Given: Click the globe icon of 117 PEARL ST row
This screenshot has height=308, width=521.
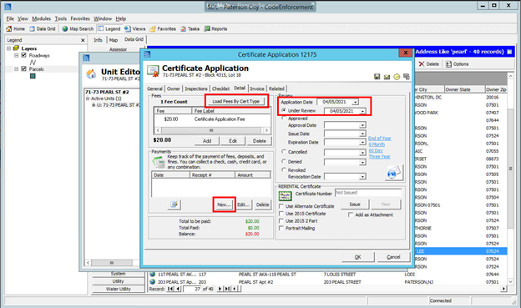Looking at the screenshot, I should tap(153, 274).
